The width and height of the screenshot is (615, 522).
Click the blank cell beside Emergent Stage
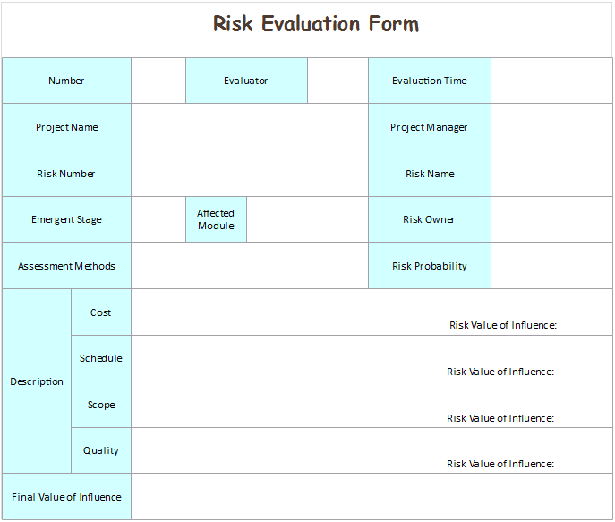(158, 219)
